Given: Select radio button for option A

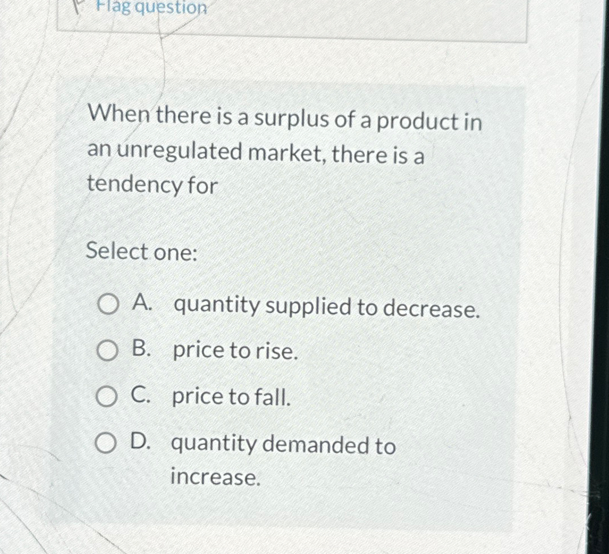Looking at the screenshot, I should click(108, 305).
